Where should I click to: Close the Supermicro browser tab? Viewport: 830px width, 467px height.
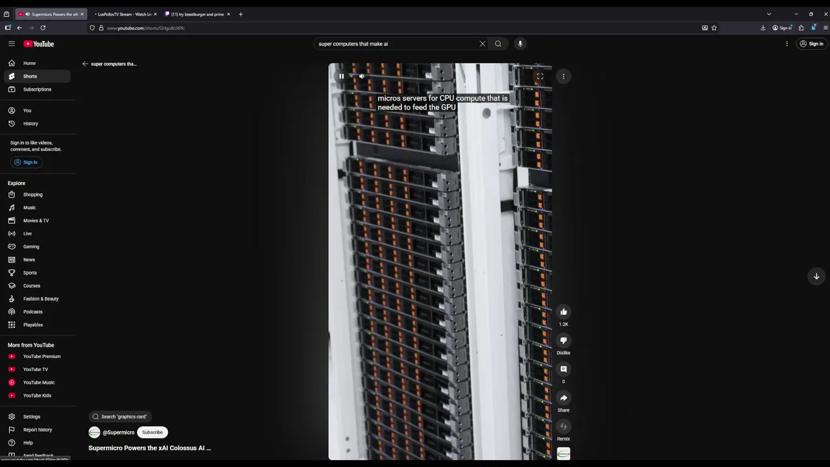(82, 14)
